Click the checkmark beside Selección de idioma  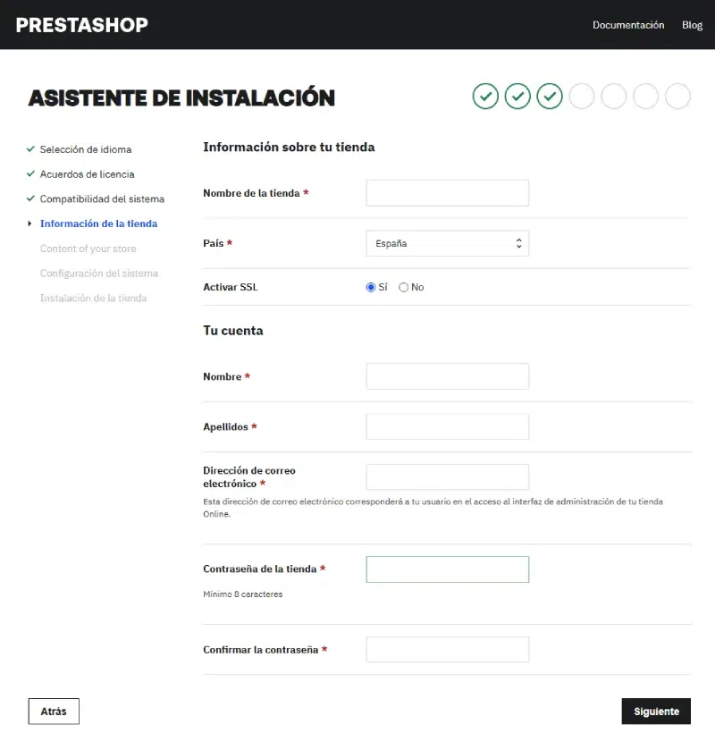pyautogui.click(x=30, y=149)
